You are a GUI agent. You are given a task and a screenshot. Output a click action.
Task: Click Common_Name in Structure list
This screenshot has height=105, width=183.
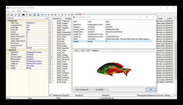point(16,57)
